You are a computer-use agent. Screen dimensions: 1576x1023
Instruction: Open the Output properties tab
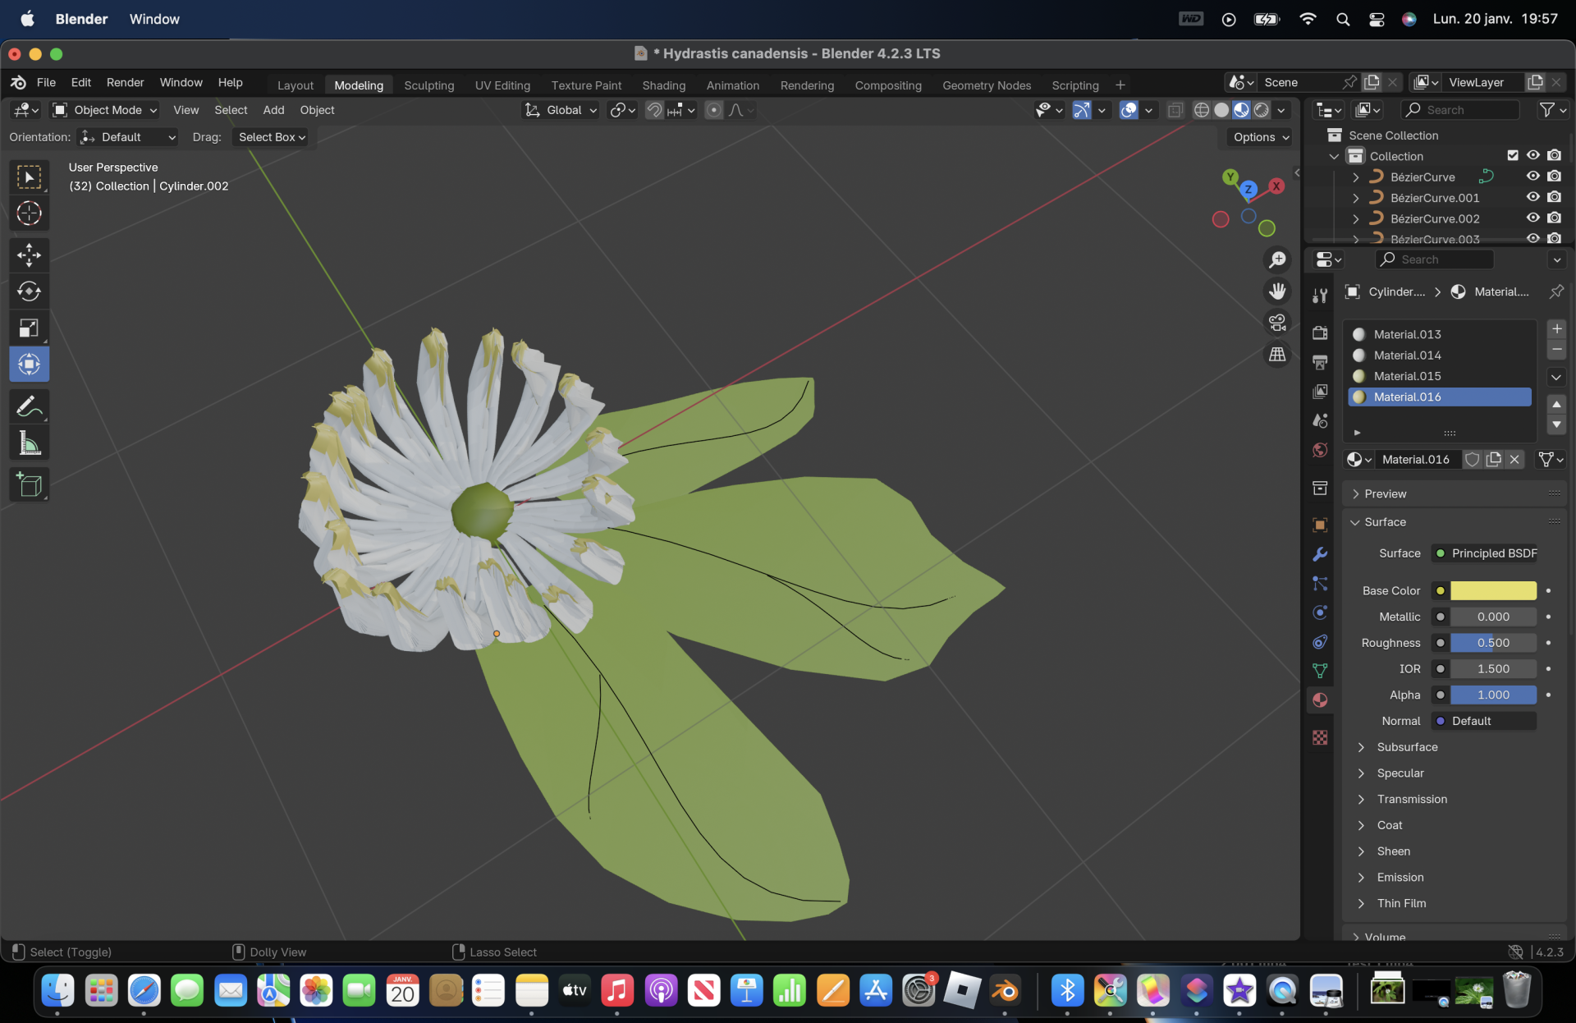[x=1320, y=362]
